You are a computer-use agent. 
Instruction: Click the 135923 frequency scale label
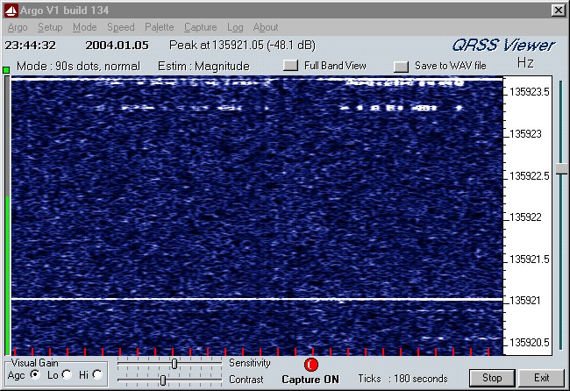pos(525,134)
